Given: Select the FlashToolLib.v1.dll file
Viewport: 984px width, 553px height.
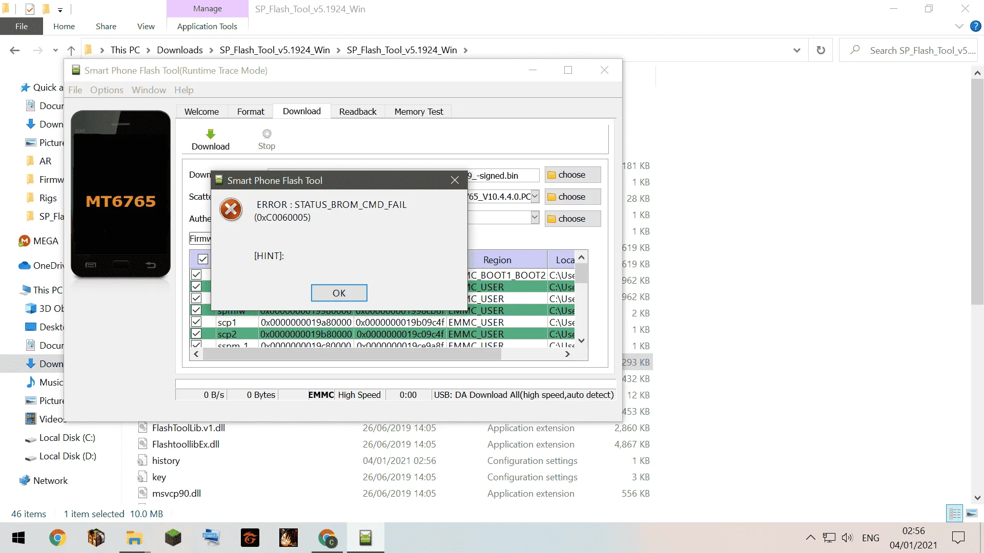Looking at the screenshot, I should pos(188,428).
